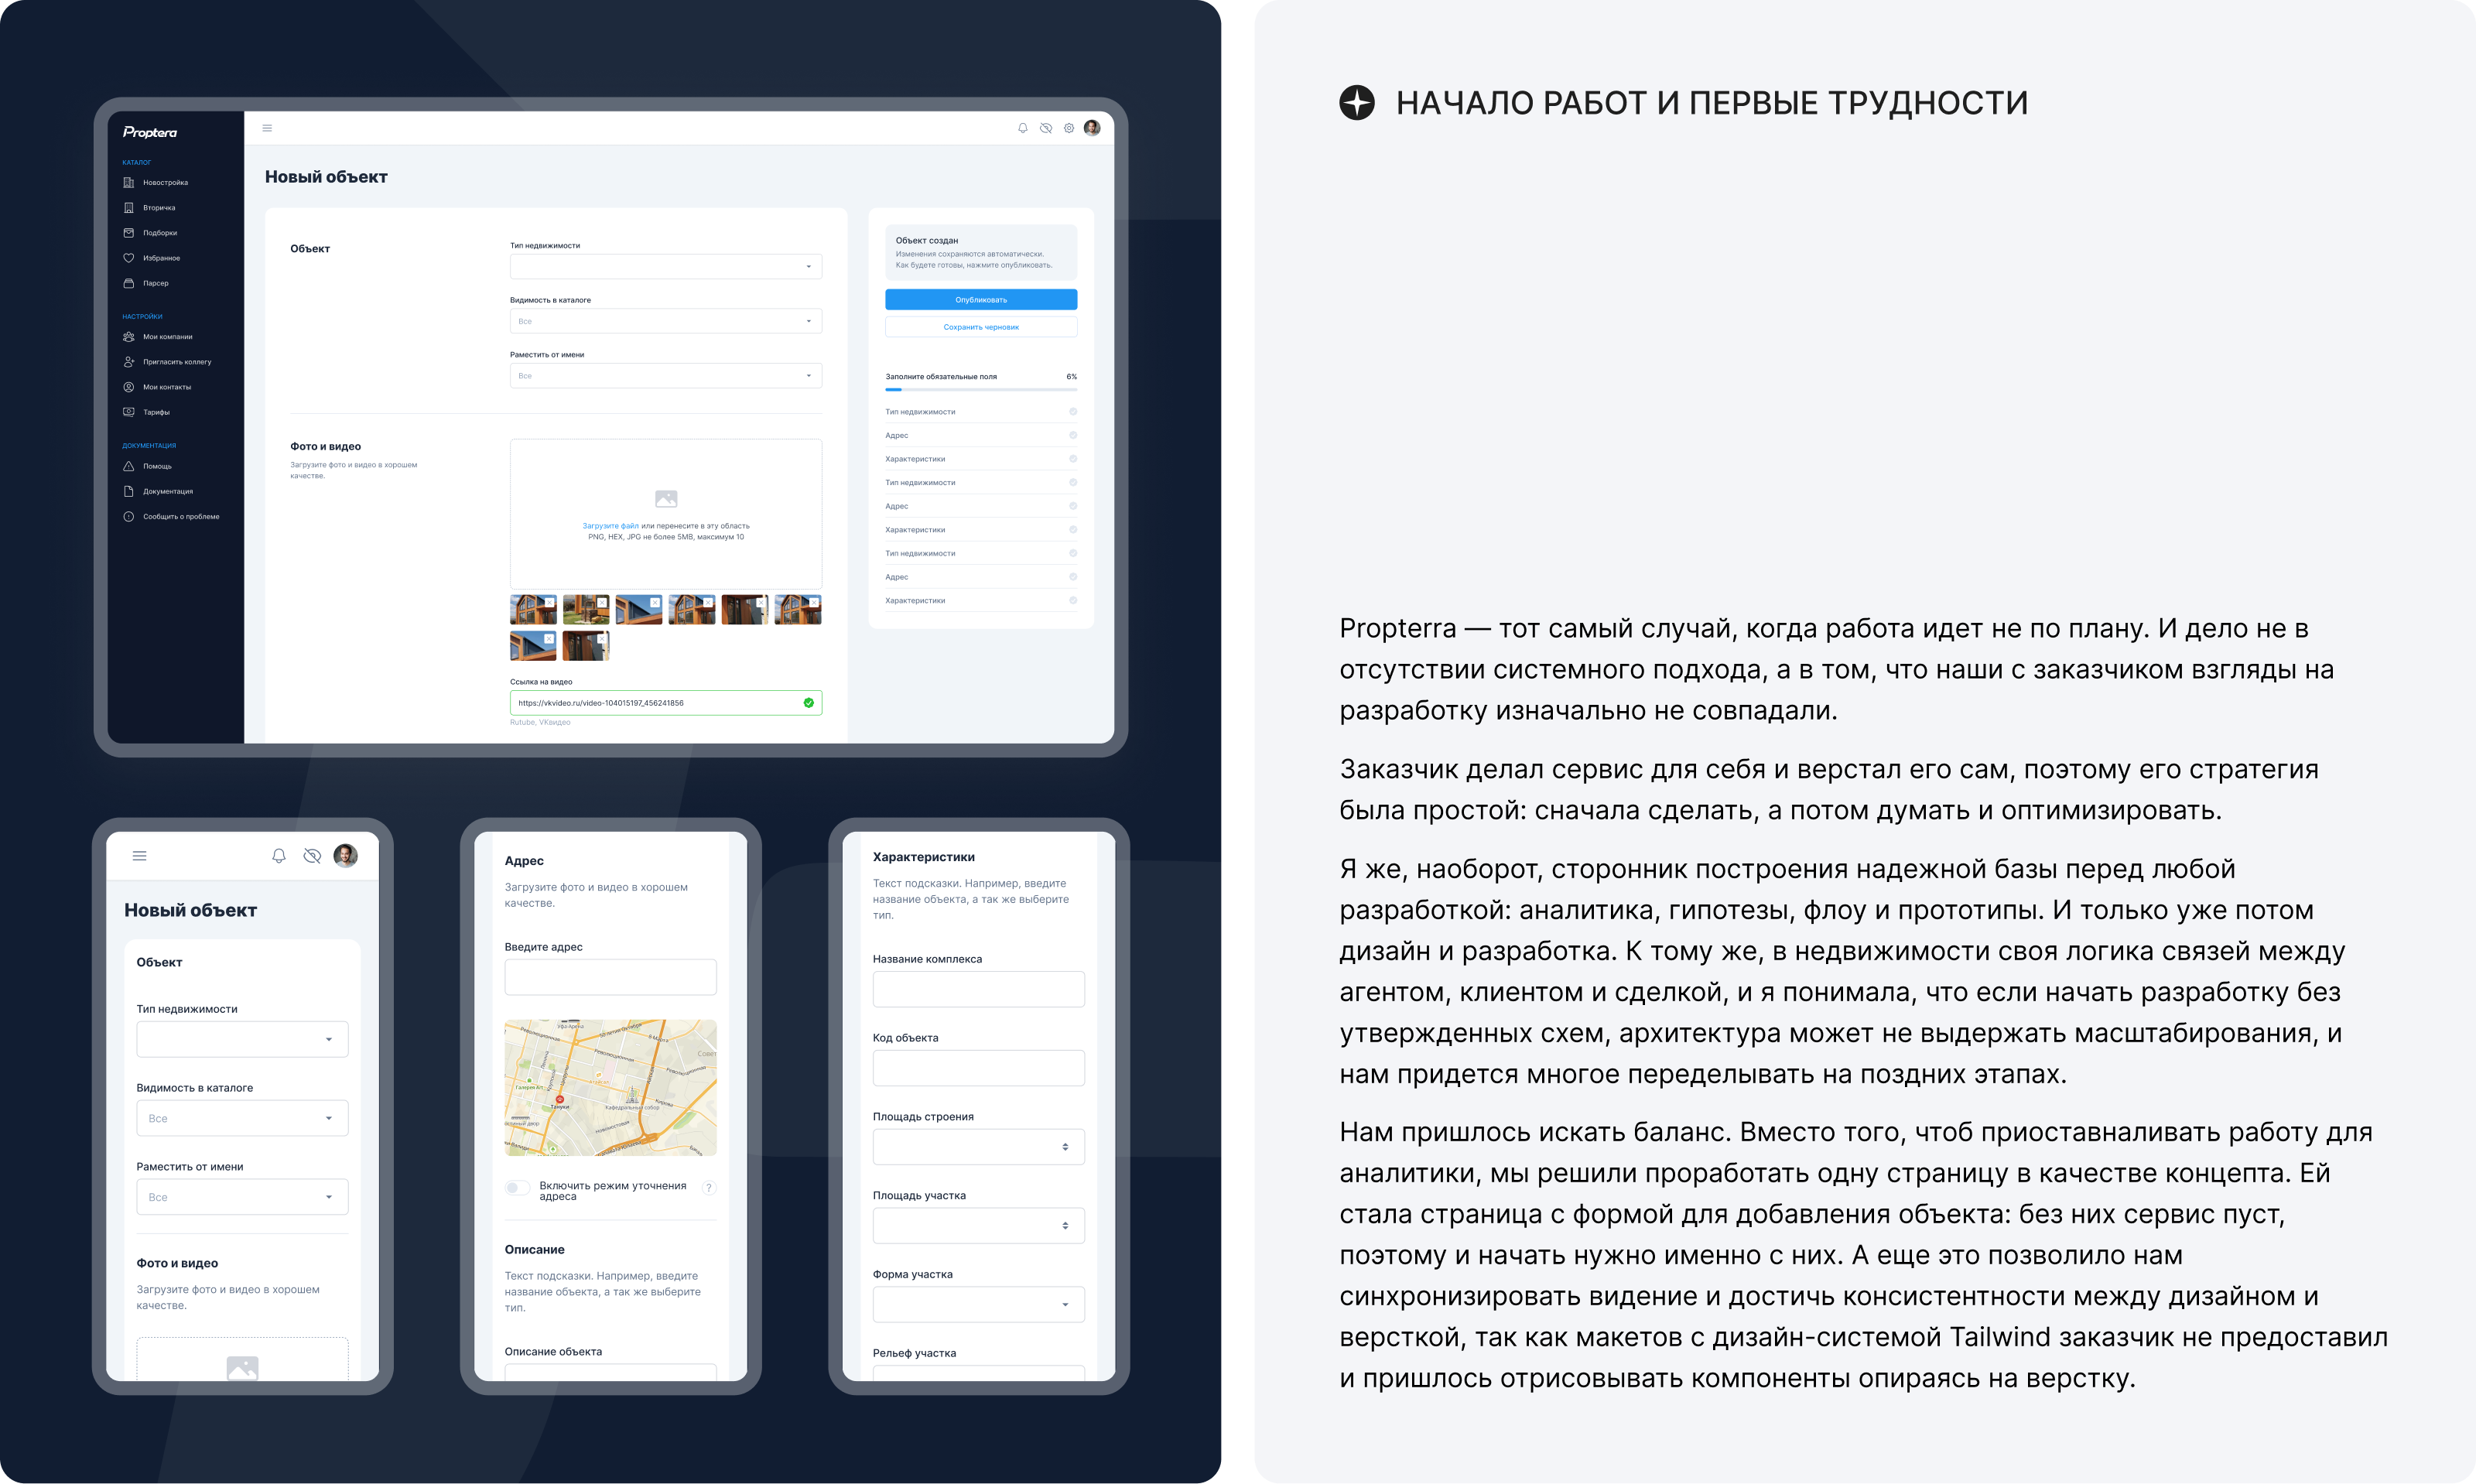Click the Тип недвижимости checkmark in checklist
2476x1484 pixels.
1073,411
